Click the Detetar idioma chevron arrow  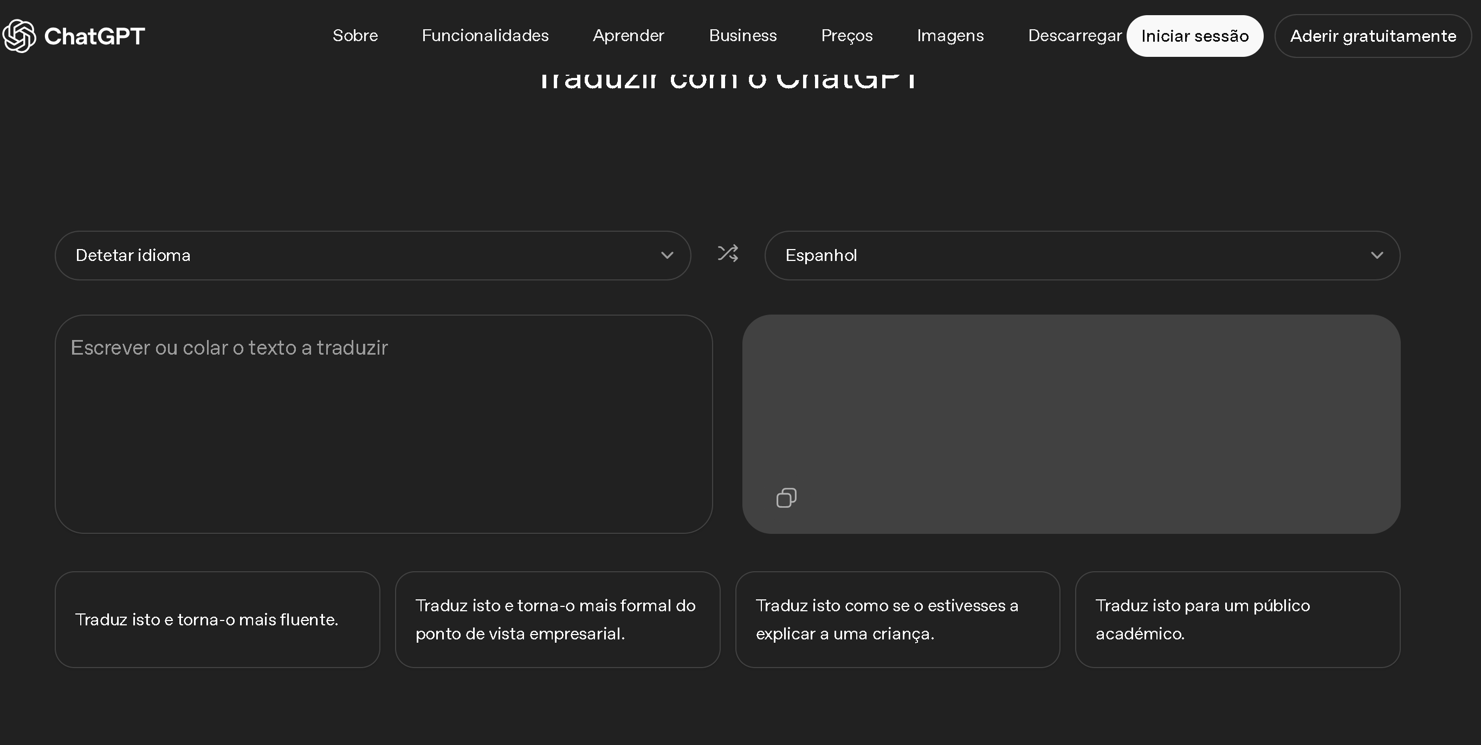click(667, 255)
